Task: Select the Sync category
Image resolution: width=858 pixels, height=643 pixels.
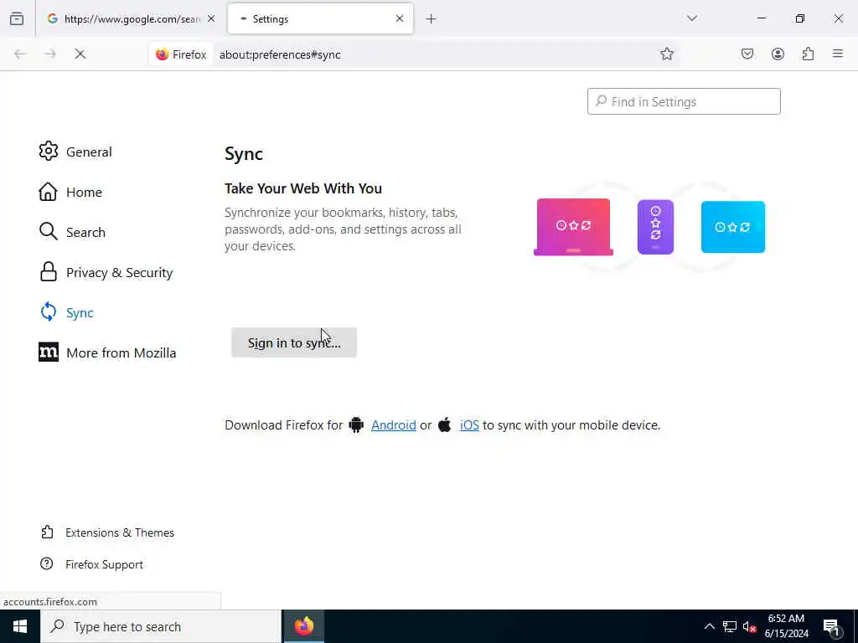Action: [x=67, y=312]
